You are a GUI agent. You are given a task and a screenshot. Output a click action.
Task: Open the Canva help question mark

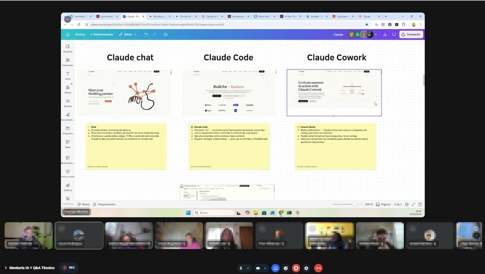tap(420, 204)
